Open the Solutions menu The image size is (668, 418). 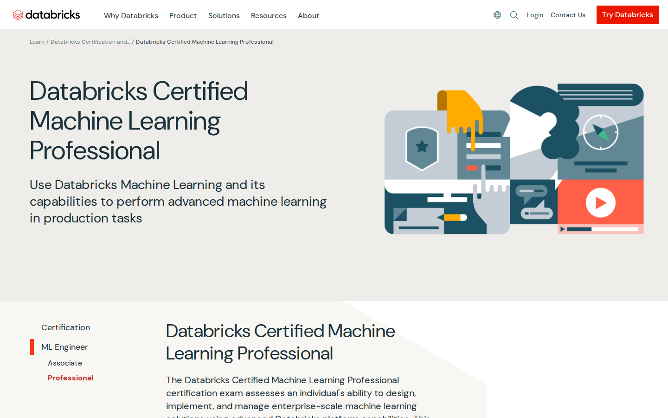click(x=224, y=15)
